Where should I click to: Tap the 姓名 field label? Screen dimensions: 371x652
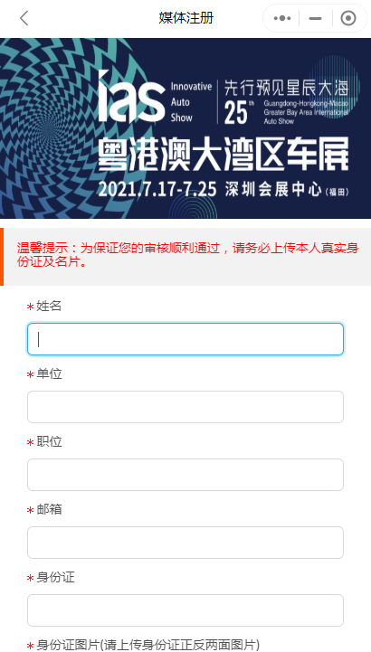(x=49, y=306)
